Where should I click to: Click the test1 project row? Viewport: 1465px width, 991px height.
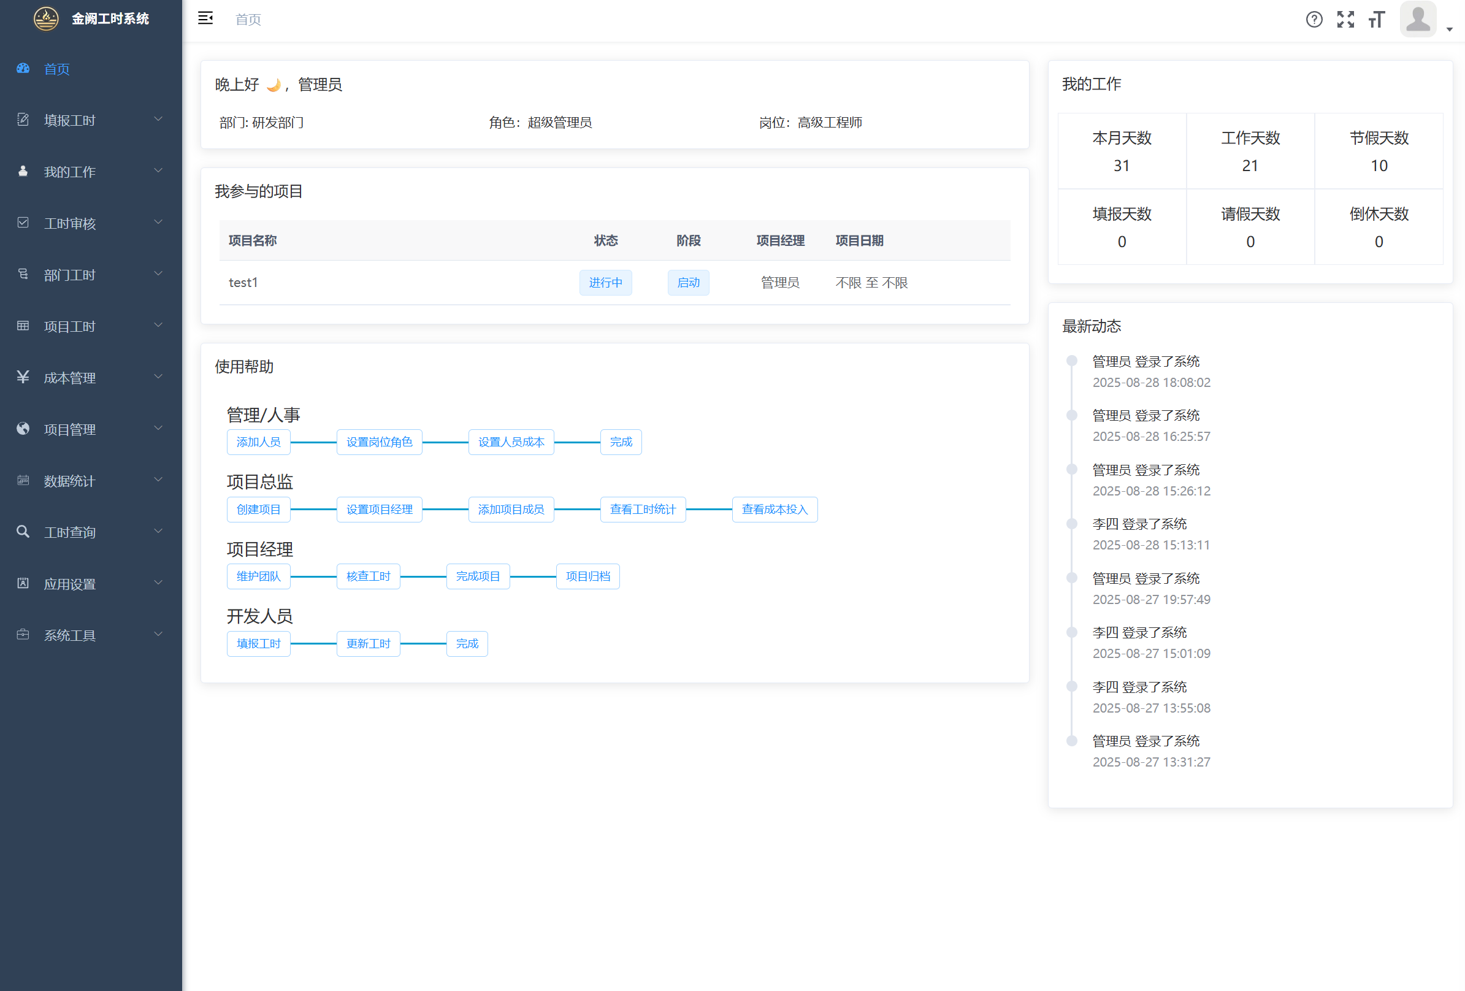coord(243,283)
